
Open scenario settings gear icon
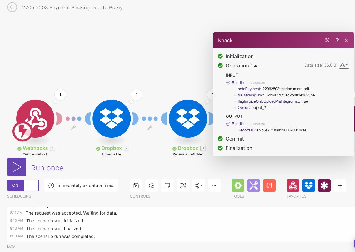point(152,185)
